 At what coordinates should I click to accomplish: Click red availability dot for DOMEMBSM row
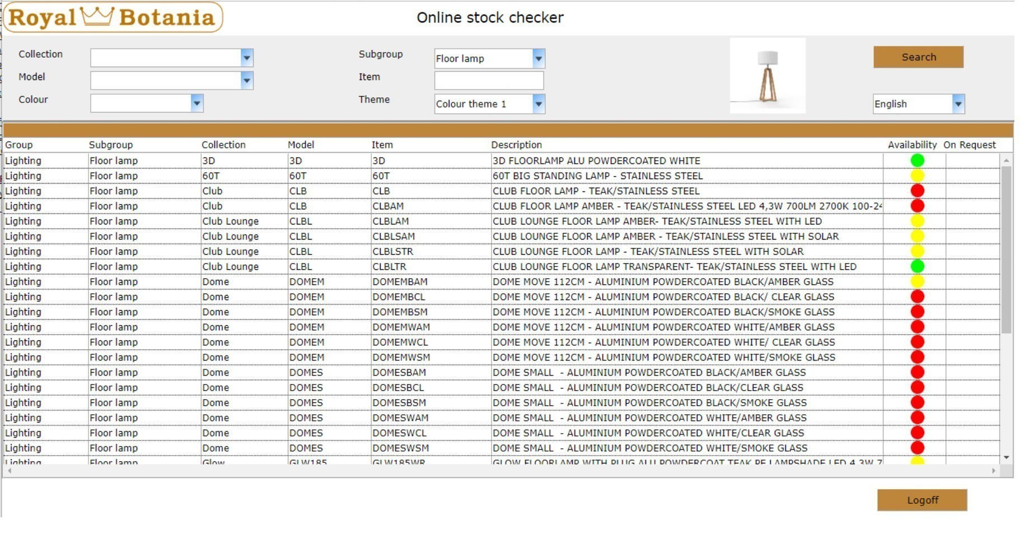coord(917,312)
